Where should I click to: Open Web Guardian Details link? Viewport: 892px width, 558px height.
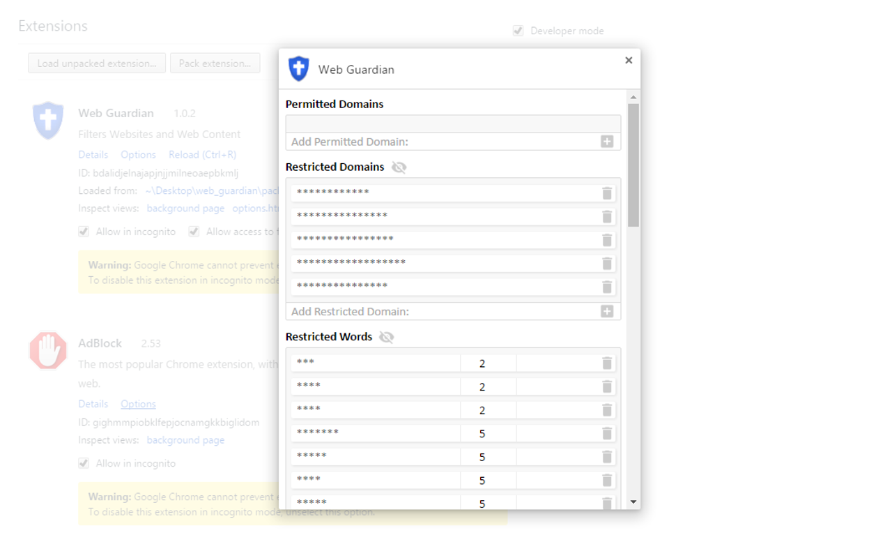(93, 155)
